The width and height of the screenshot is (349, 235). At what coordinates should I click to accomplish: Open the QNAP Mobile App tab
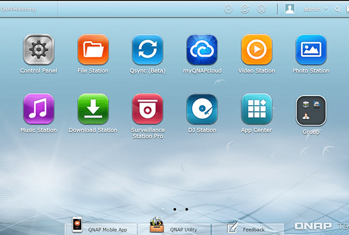101,229
